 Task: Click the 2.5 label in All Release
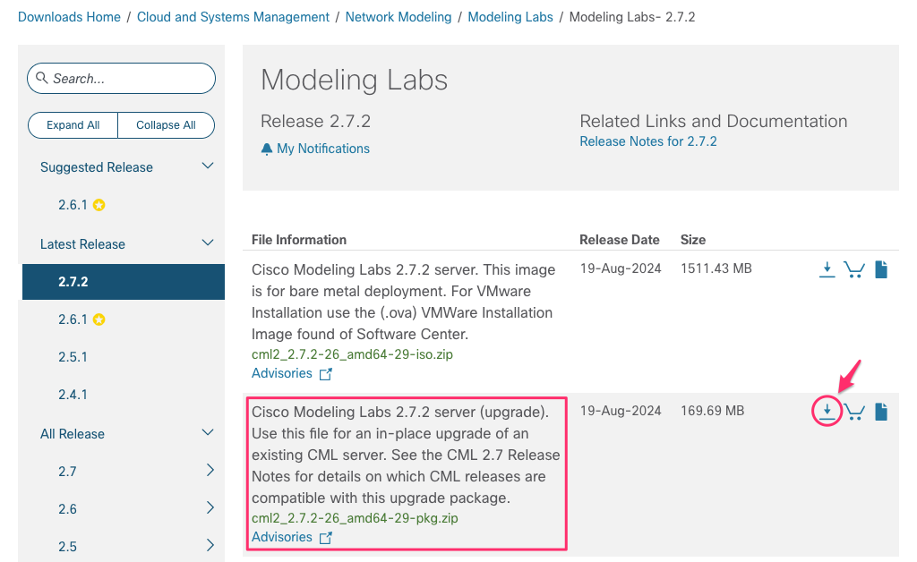click(x=67, y=547)
